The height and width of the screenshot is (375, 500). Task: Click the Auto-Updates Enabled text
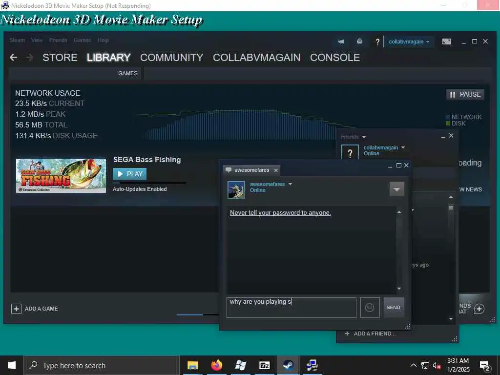(x=140, y=189)
